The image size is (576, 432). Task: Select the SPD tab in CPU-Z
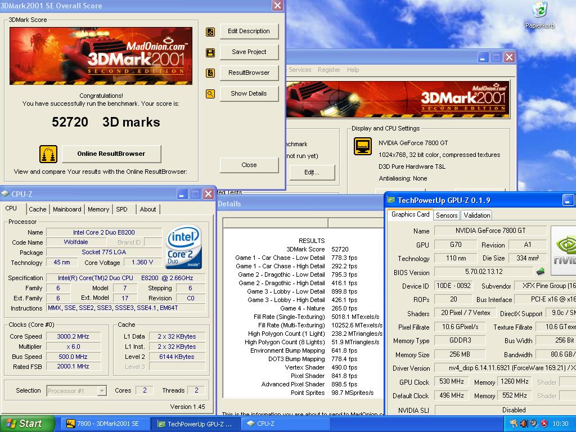(121, 209)
